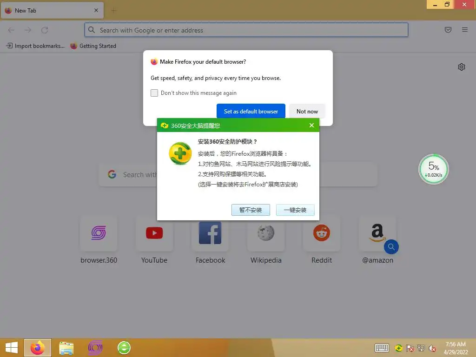Screen dimensions: 476x357
Task: Click the network tray icon
Action: coord(421,348)
